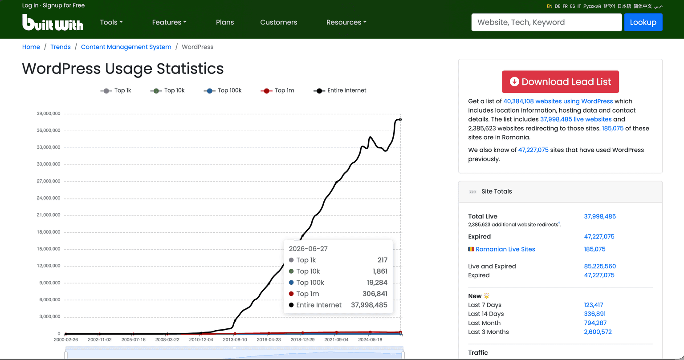Switch site language to FR

coord(565,6)
